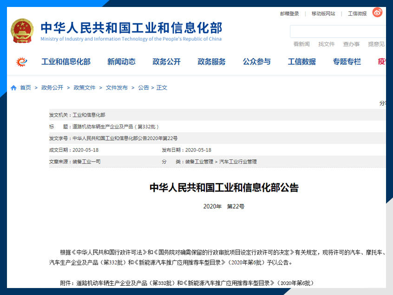The width and height of the screenshot is (393, 295).
Task: Select the 看新闻 search option
Action: pos(301,44)
